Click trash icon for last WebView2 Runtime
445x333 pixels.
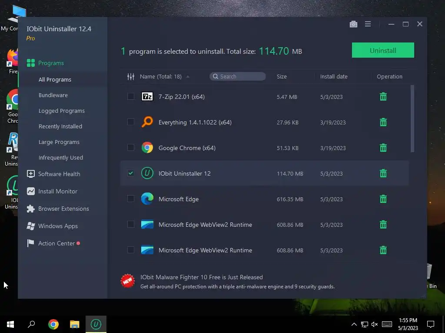pos(383,250)
